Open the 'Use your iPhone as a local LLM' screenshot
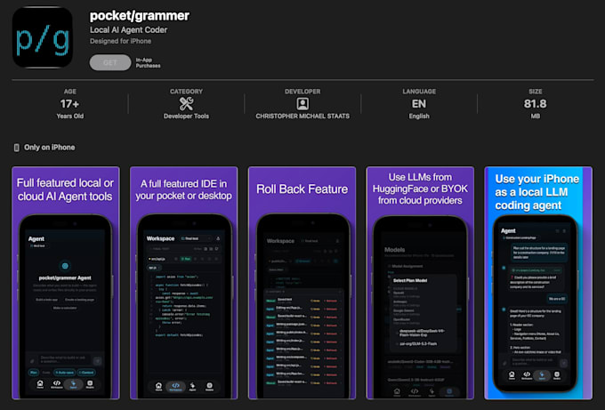Viewport: 605px width, 410px height. tap(538, 283)
